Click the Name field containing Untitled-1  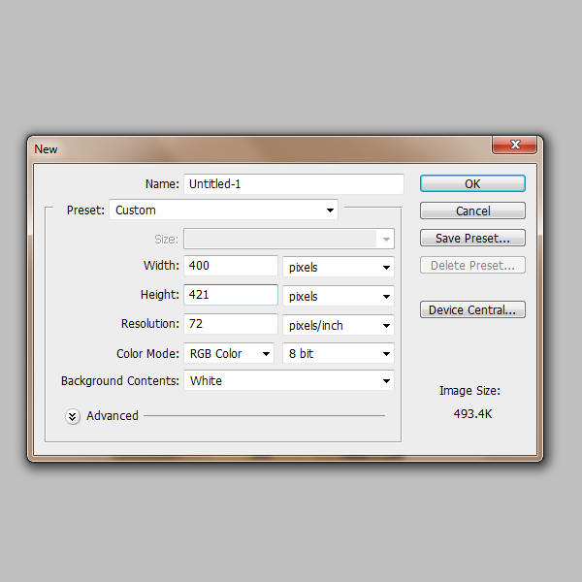(x=294, y=183)
